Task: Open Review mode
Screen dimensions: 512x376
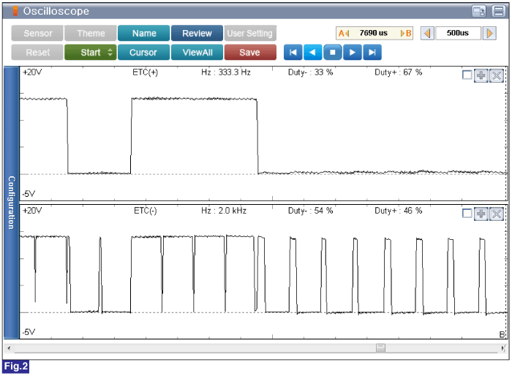Action: pos(197,34)
